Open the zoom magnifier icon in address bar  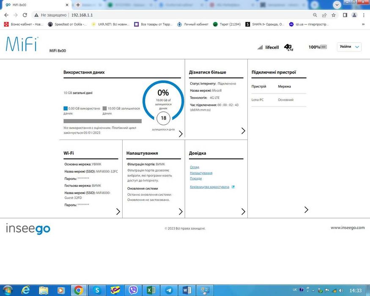(x=315, y=15)
